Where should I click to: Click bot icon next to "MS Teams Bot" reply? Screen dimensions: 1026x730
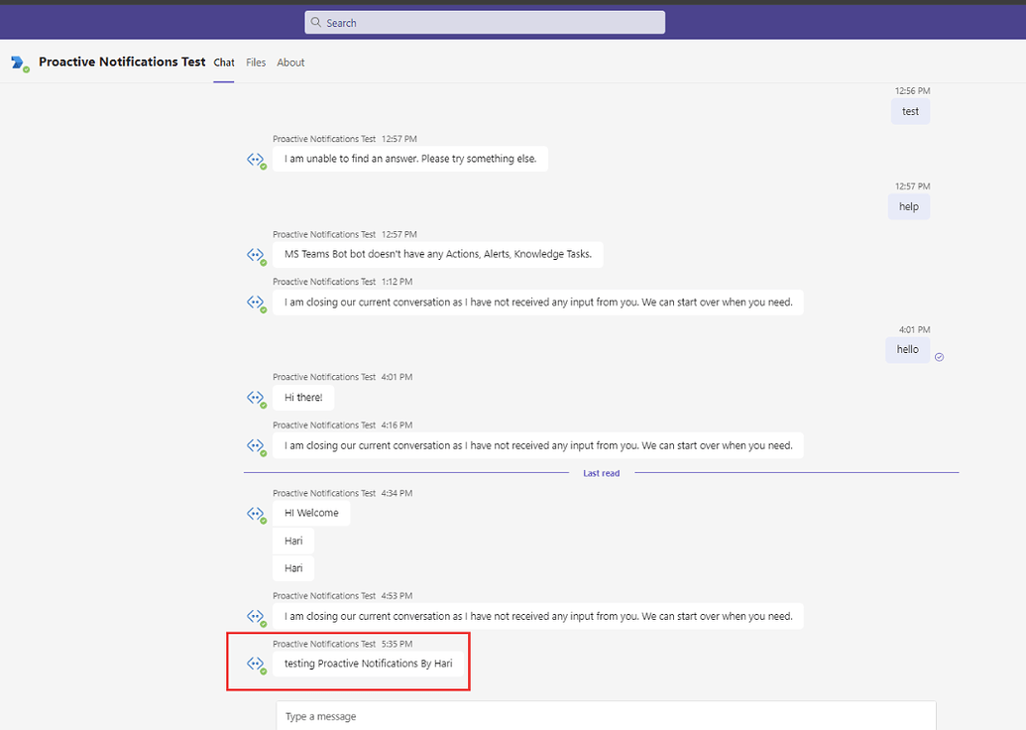point(257,256)
